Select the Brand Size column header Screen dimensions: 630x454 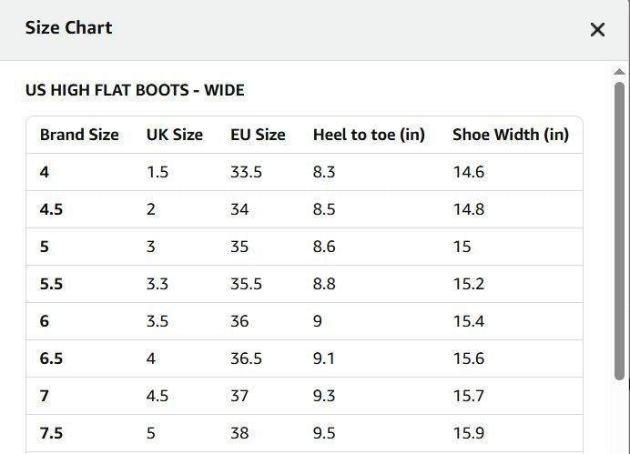[x=79, y=135]
